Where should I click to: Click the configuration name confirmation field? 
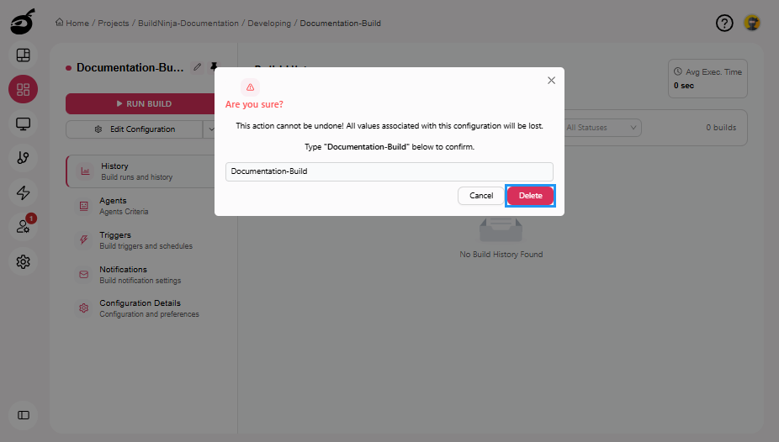(x=389, y=171)
